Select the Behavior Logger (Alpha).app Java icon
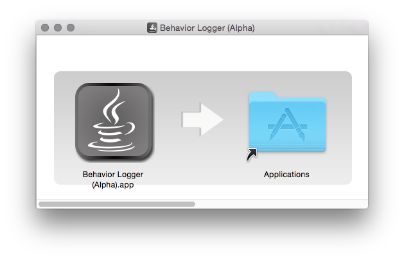The height and width of the screenshot is (260, 404). pos(114,122)
